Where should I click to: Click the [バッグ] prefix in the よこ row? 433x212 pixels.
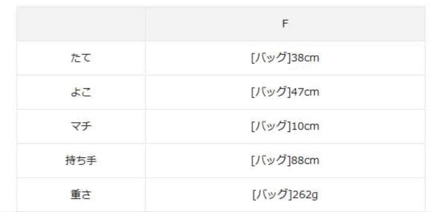tap(270, 92)
